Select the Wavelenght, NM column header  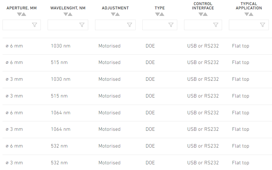pos(68,8)
